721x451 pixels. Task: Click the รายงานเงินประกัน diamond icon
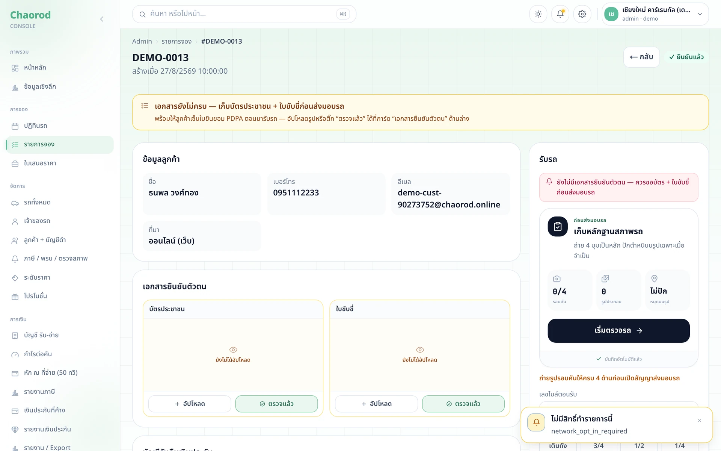tap(15, 430)
